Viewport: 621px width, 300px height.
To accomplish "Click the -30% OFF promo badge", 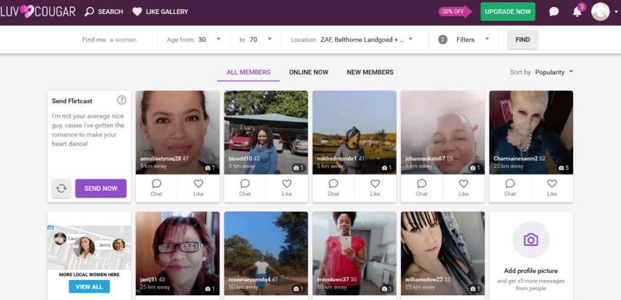I will [x=455, y=12].
